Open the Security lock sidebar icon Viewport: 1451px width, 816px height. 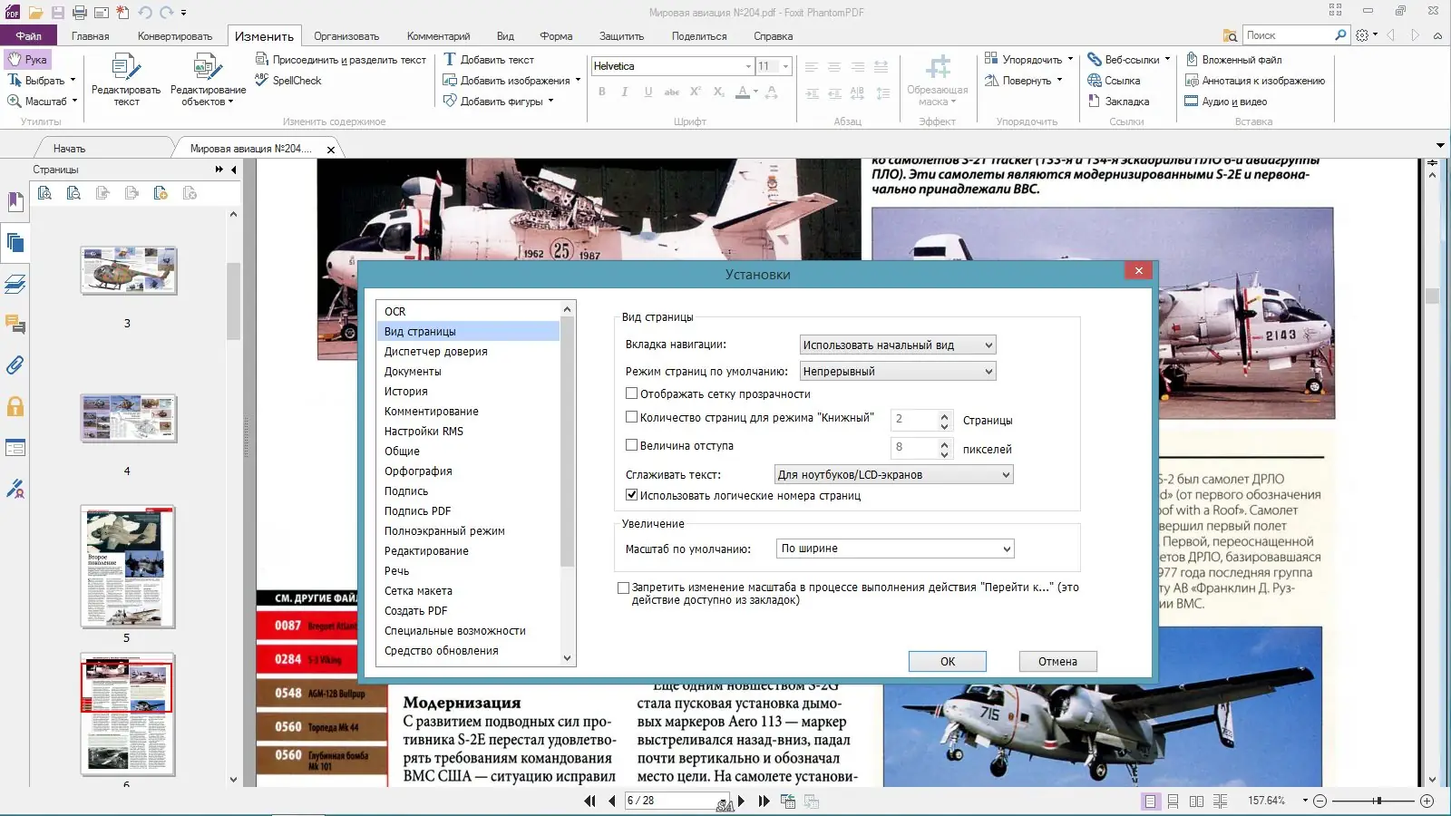(15, 406)
